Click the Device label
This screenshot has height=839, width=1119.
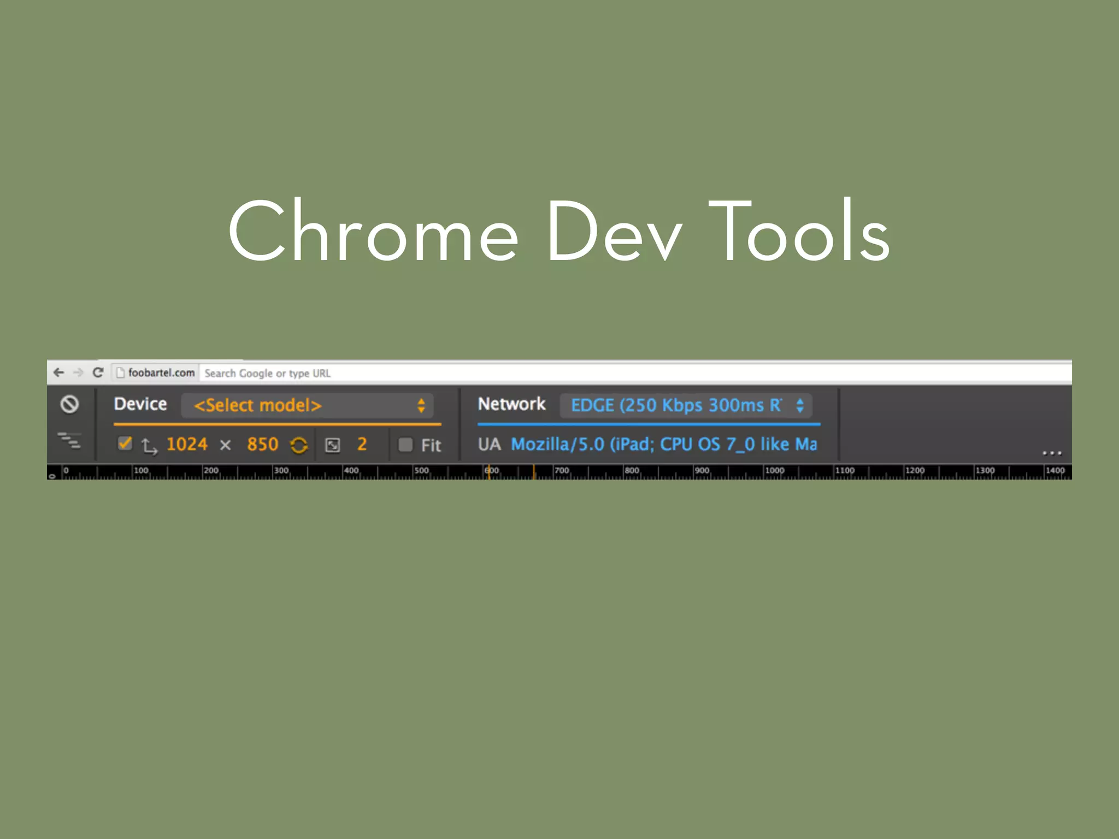click(x=140, y=404)
